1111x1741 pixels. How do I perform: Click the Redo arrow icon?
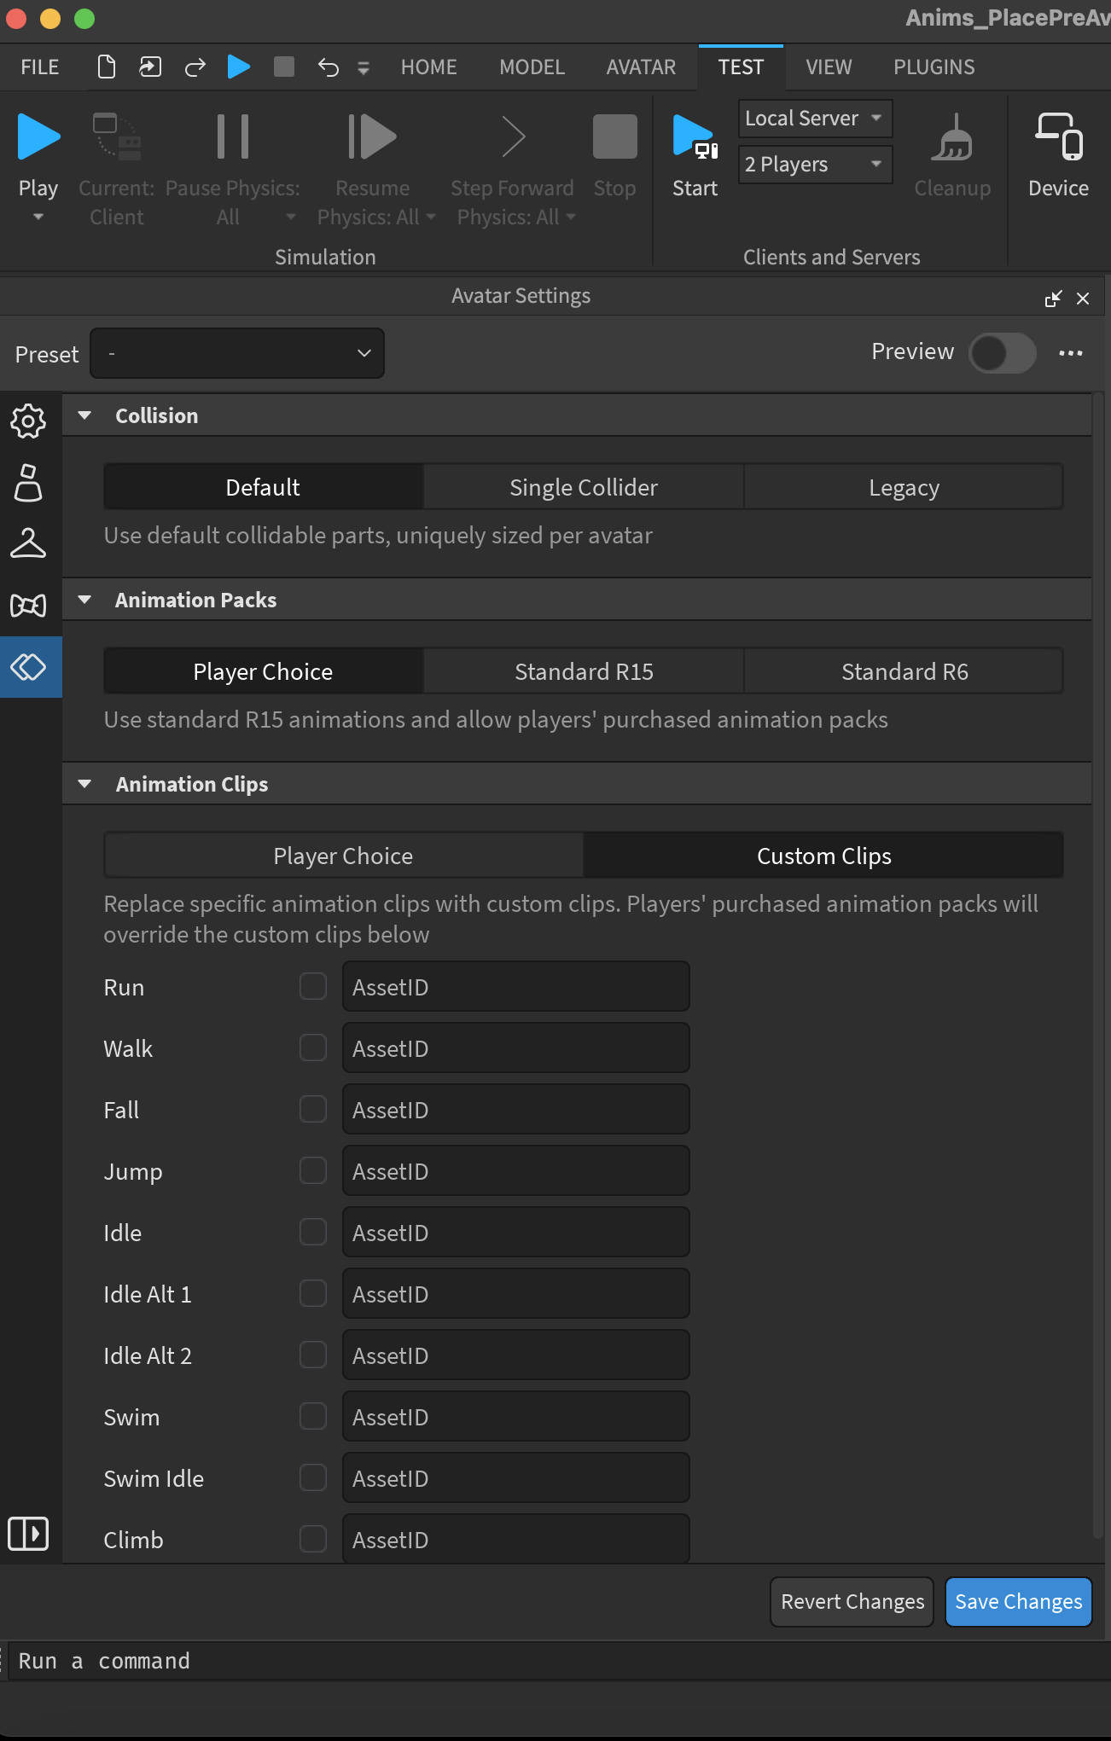(195, 67)
